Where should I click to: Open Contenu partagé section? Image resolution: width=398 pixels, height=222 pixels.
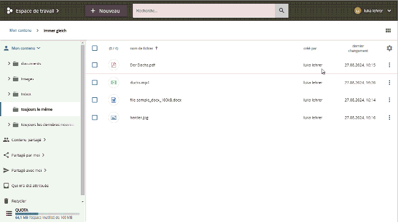click(26, 139)
